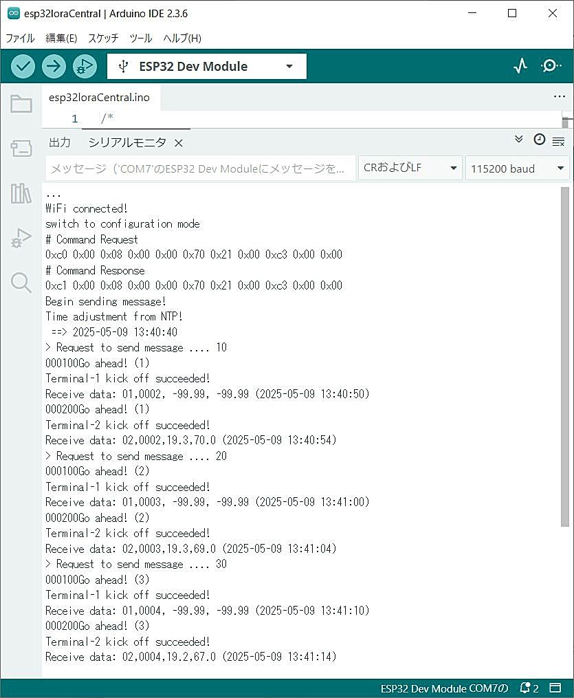Open the ヘルプ(H) menu
Screen dimensions: 574x698
coord(182,39)
